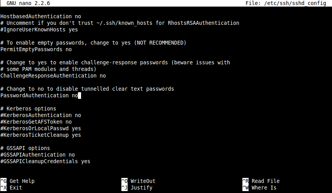Click the PermitEmptyPasswords no setting
The image size is (332, 193).
(36, 49)
